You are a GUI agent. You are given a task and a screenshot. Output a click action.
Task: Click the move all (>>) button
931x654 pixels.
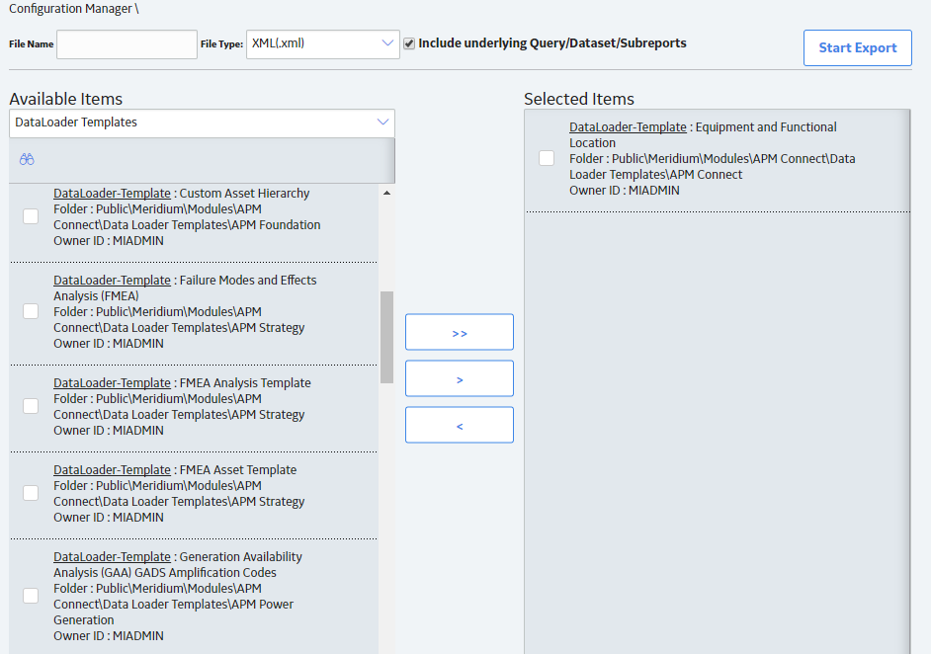tap(460, 332)
